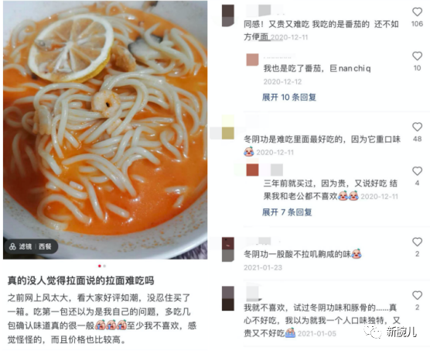Like the 巨nanchi reply with 10 likes
The height and width of the screenshot is (351, 430).
point(417,56)
